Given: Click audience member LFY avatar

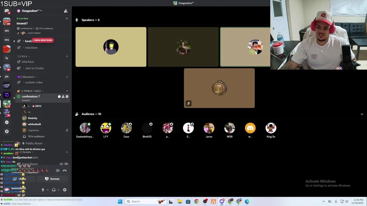Looking at the screenshot, I should pos(106,128).
